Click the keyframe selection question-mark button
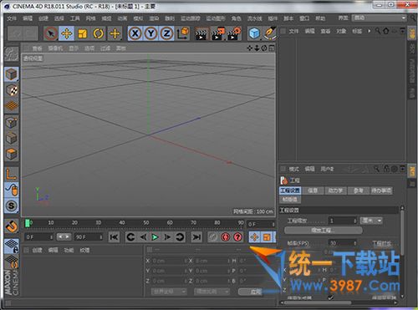The image size is (418, 310). tap(237, 237)
